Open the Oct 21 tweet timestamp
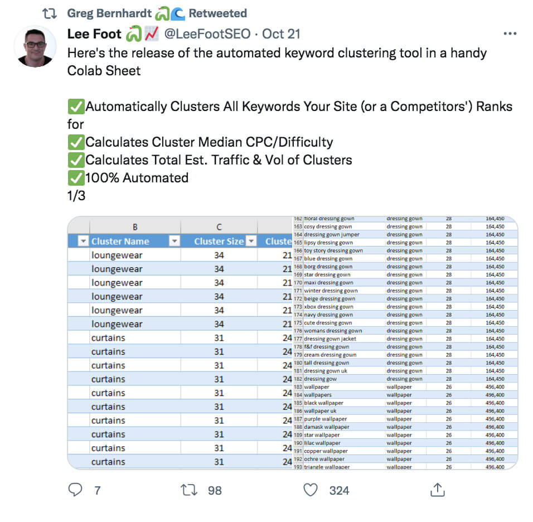 tap(282, 33)
